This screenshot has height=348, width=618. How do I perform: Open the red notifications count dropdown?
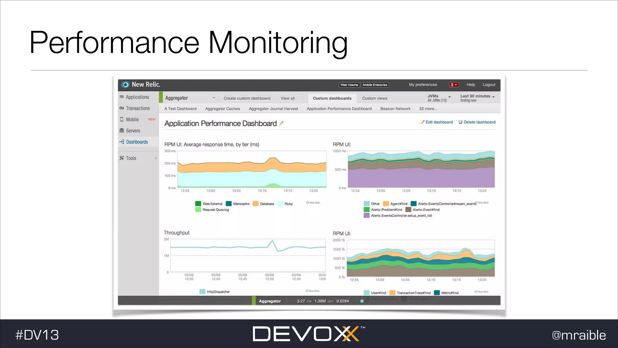pos(454,85)
